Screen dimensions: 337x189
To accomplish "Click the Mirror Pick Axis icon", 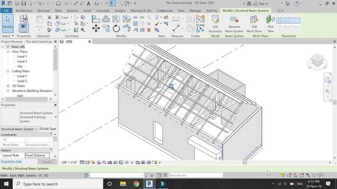I will coord(116,19).
